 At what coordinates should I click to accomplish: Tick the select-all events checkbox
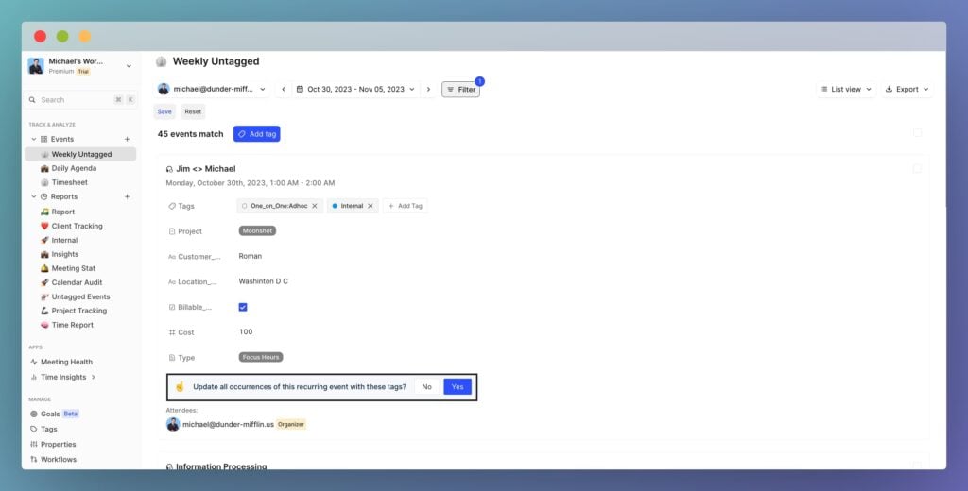pos(917,132)
